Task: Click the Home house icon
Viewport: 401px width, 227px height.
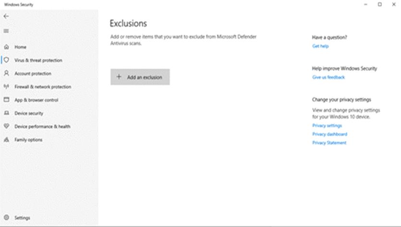Action: (6, 47)
